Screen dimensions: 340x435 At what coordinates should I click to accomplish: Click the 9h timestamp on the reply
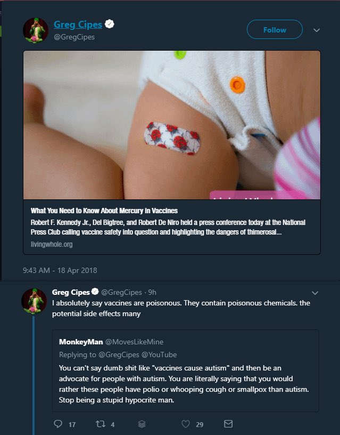[152, 293]
